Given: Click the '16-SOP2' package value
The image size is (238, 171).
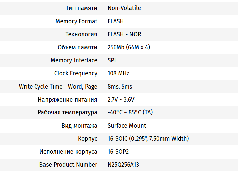Looking at the screenshot, I should coord(118,152).
